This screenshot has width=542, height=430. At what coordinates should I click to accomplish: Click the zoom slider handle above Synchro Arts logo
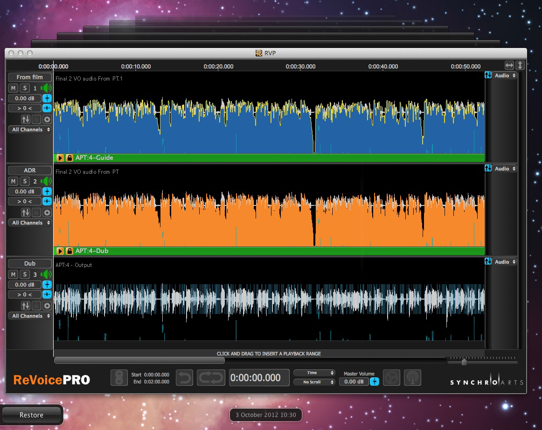point(464,362)
